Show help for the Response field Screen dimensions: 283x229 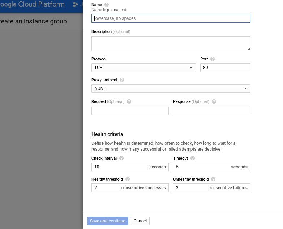click(214, 101)
